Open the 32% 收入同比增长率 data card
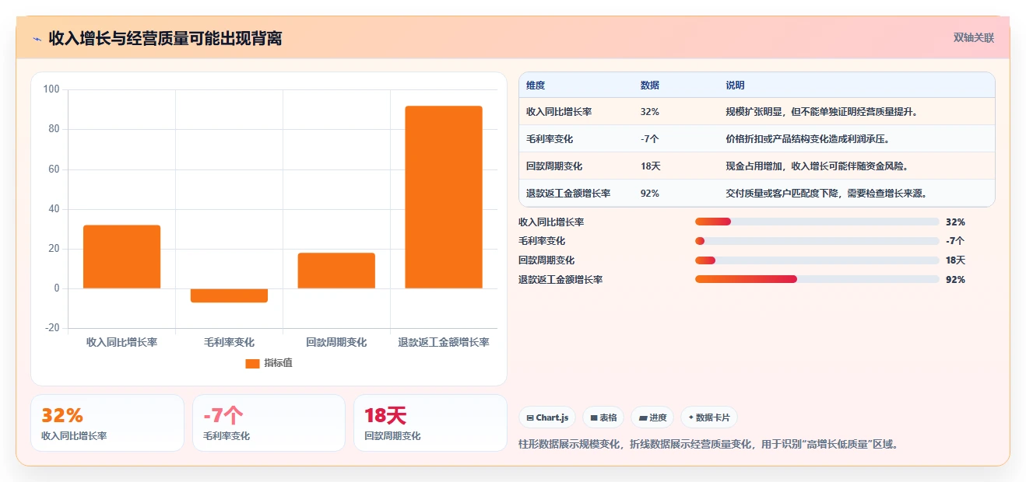Screen dimensions: 1026x482 point(107,423)
